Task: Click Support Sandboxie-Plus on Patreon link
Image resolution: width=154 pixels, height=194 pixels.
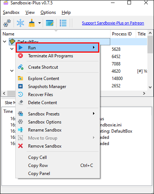Action: point(113,23)
